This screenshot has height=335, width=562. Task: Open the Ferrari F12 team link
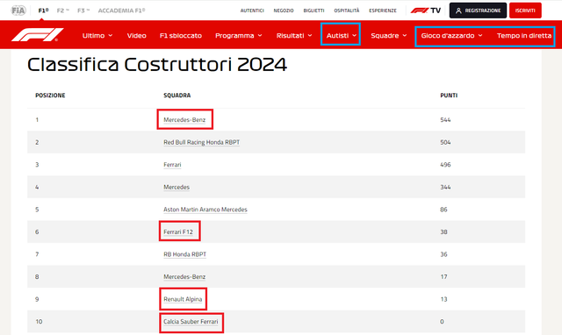178,232
